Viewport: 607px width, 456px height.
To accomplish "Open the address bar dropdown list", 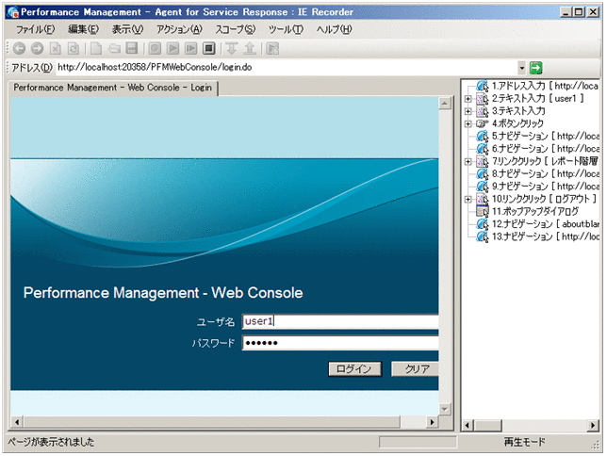I will tap(522, 68).
